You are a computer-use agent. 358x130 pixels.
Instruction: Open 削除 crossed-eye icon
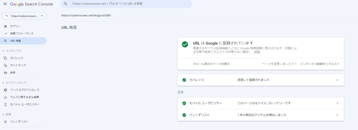6,72
